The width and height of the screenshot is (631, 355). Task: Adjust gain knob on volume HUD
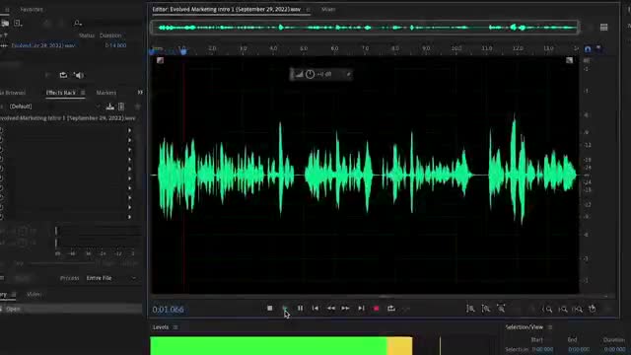pos(310,74)
